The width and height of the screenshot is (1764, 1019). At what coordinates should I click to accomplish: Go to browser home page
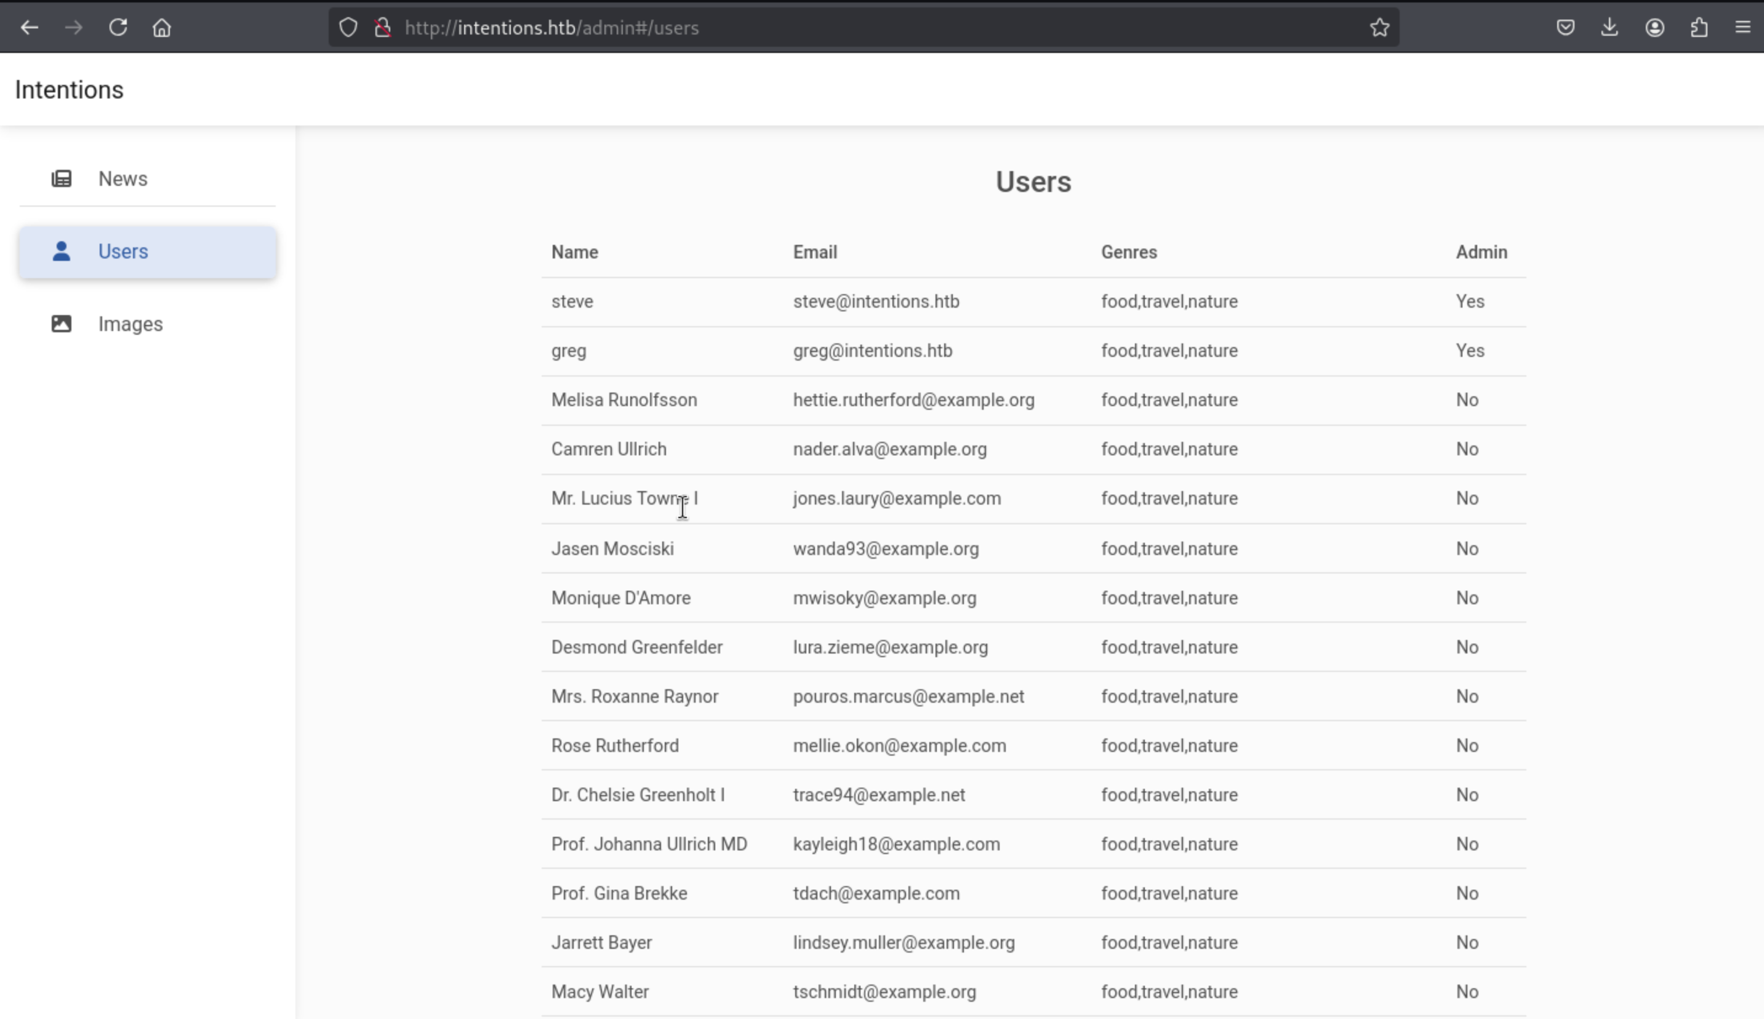click(162, 27)
